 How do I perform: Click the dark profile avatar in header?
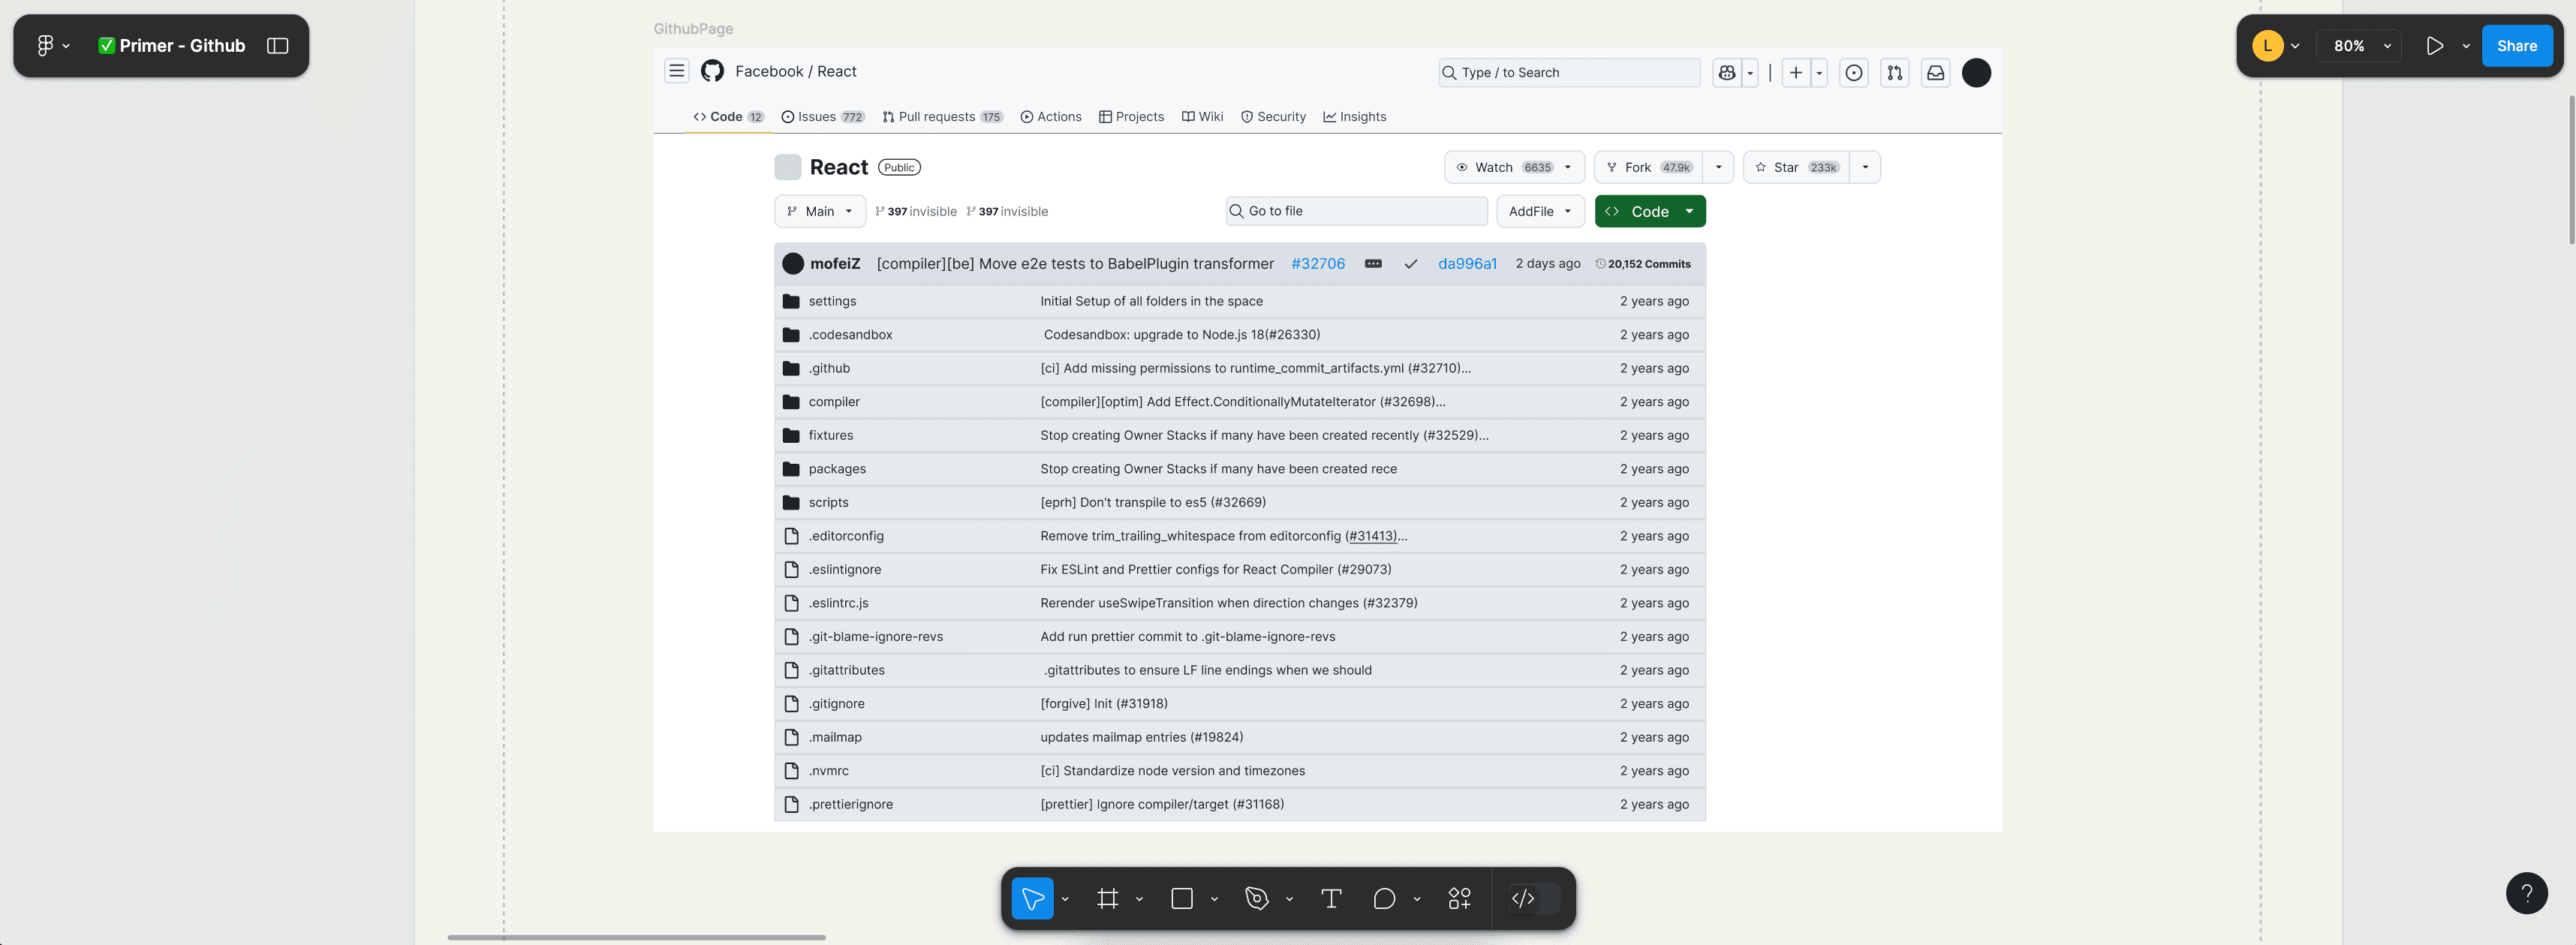[1976, 72]
